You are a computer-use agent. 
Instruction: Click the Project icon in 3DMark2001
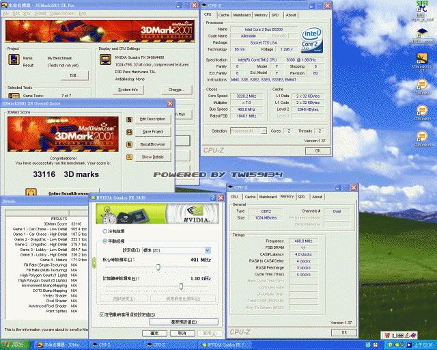(x=14, y=59)
